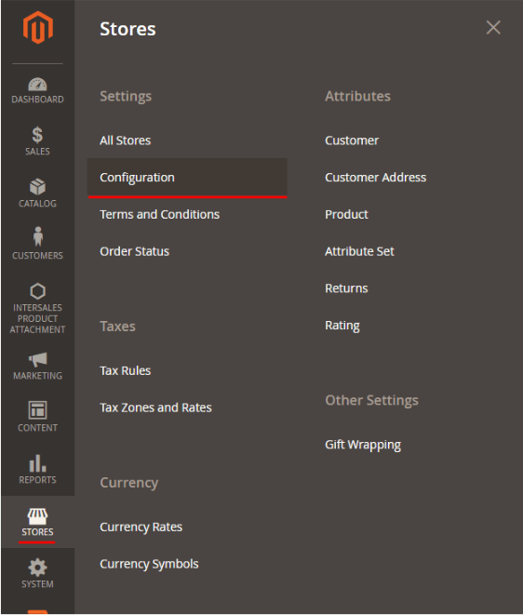Open Rating attributes
523x615 pixels.
342,326
